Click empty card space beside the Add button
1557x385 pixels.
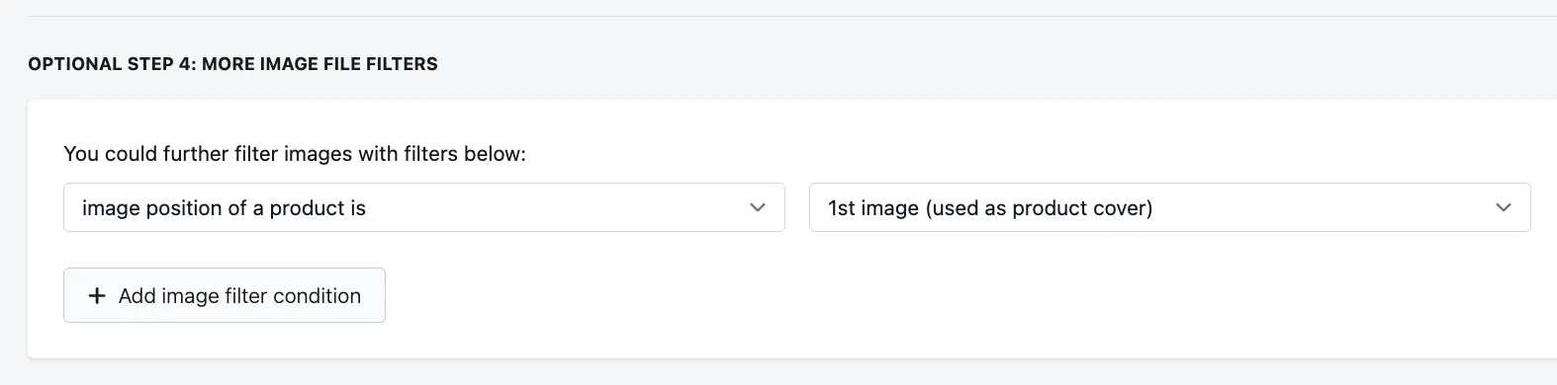[x=890, y=296]
